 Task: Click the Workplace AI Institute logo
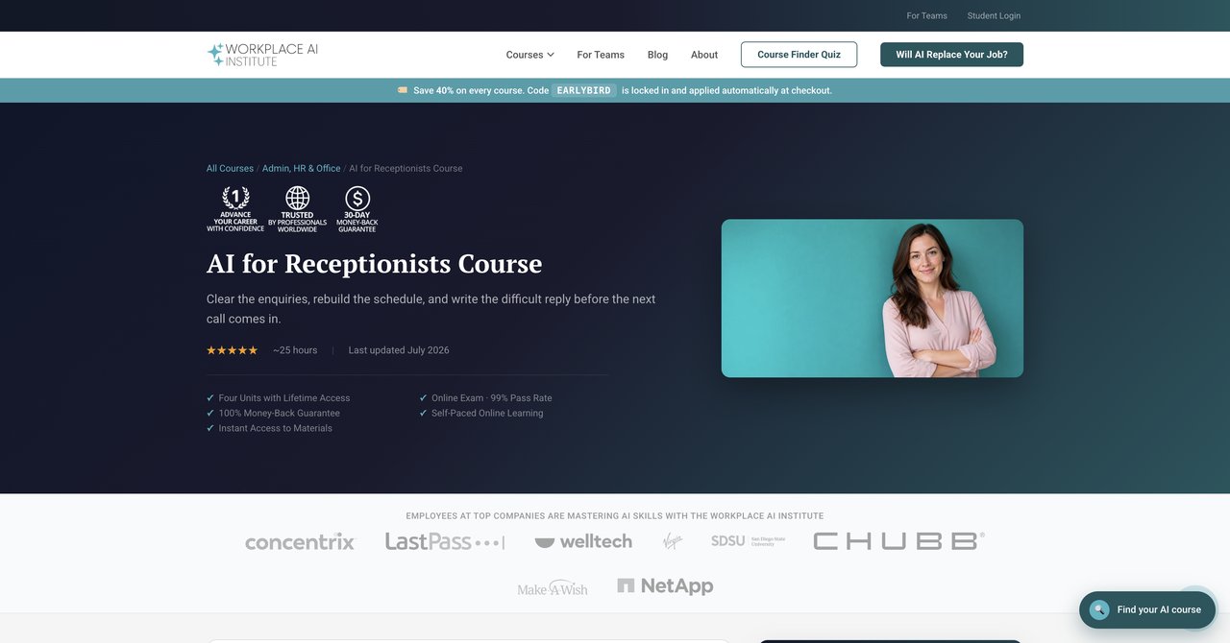pyautogui.click(x=262, y=55)
